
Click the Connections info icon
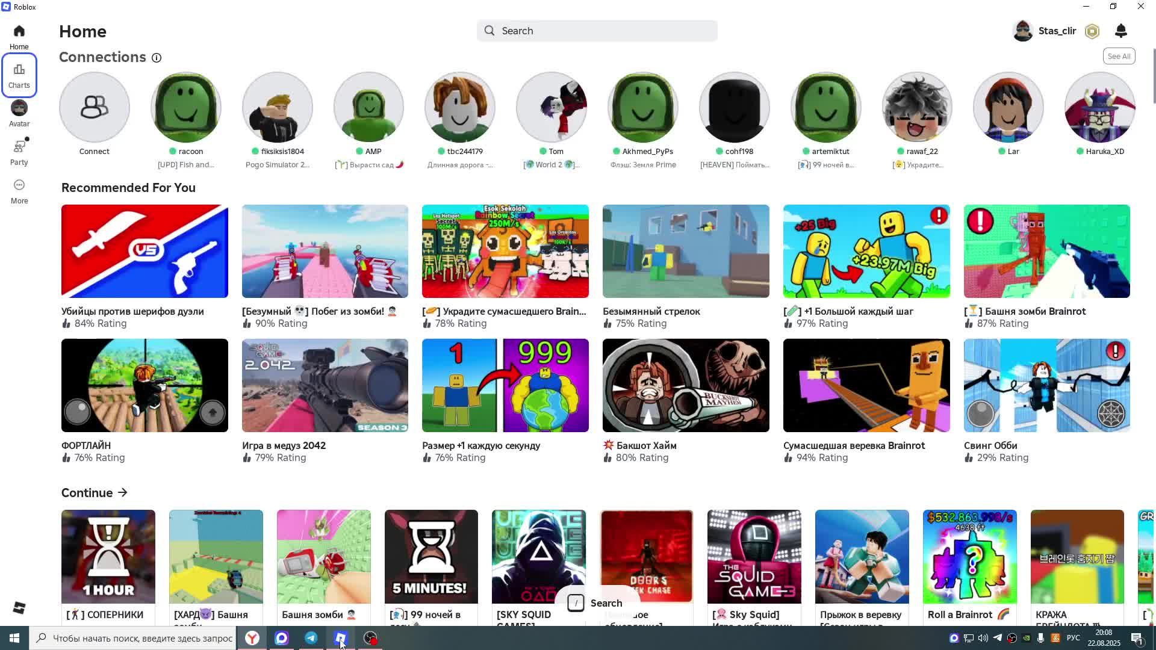tap(157, 58)
